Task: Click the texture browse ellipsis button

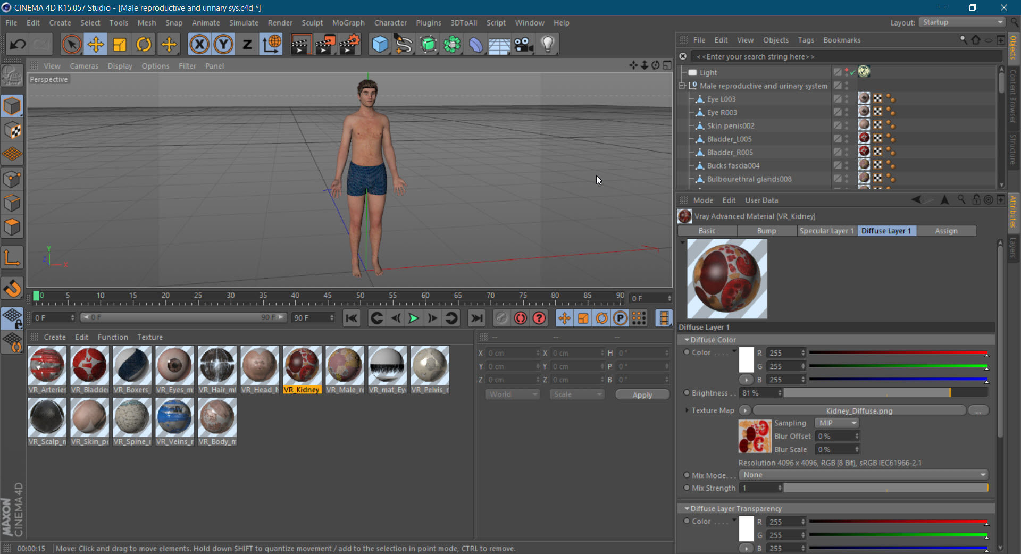Action: pos(978,410)
